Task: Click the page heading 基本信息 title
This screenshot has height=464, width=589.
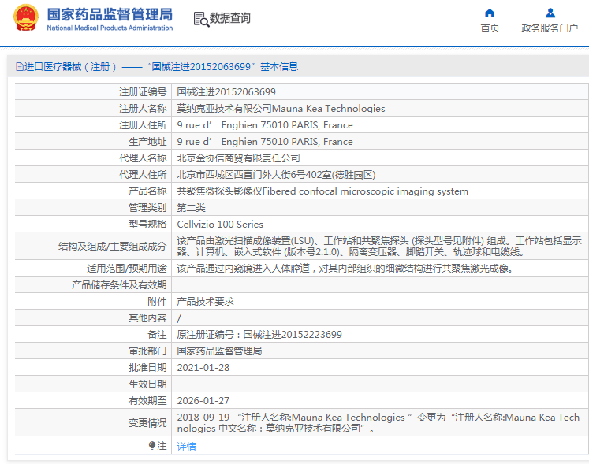Action: click(279, 67)
